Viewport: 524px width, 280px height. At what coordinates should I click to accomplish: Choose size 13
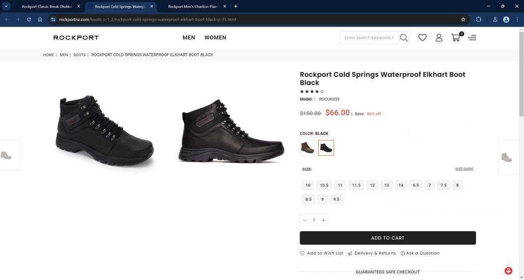(x=386, y=185)
